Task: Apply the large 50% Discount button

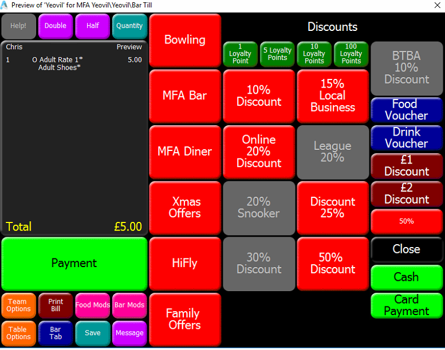Action: pos(333,263)
